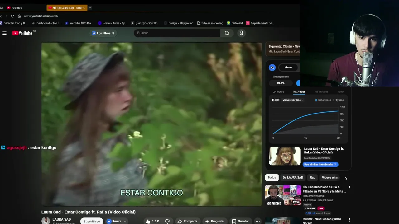Open the Esto es marketing bookmark
The image size is (399, 224).
(210, 23)
